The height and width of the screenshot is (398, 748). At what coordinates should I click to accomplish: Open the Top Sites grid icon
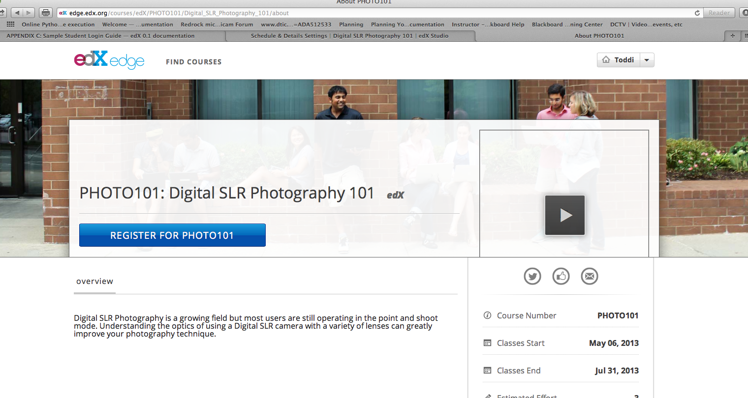click(10, 24)
